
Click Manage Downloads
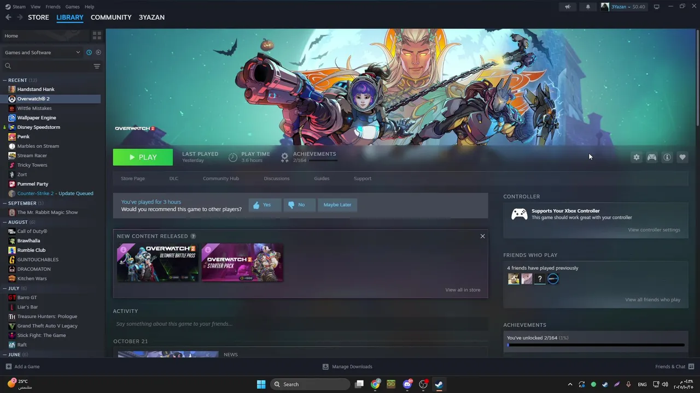pos(347,367)
